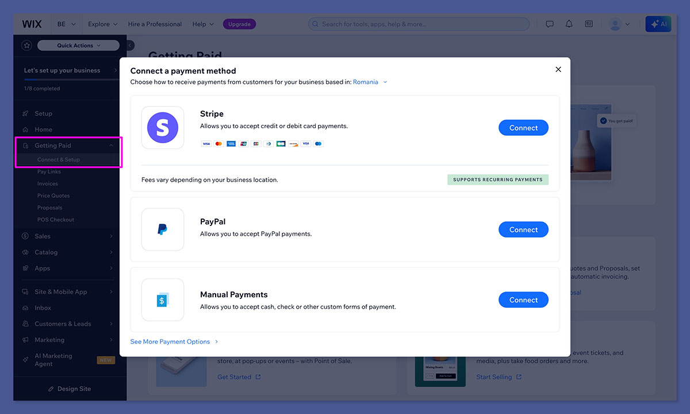The width and height of the screenshot is (690, 414).
Task: Change the business country from Romania
Action: click(370, 82)
